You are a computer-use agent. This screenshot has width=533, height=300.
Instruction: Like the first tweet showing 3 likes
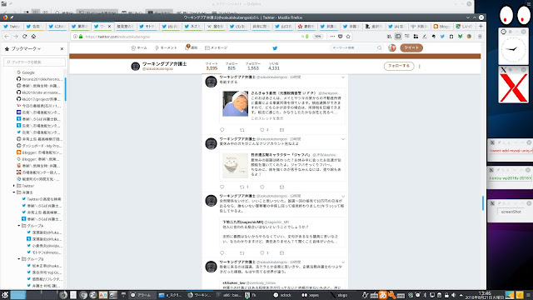pyautogui.click(x=262, y=130)
